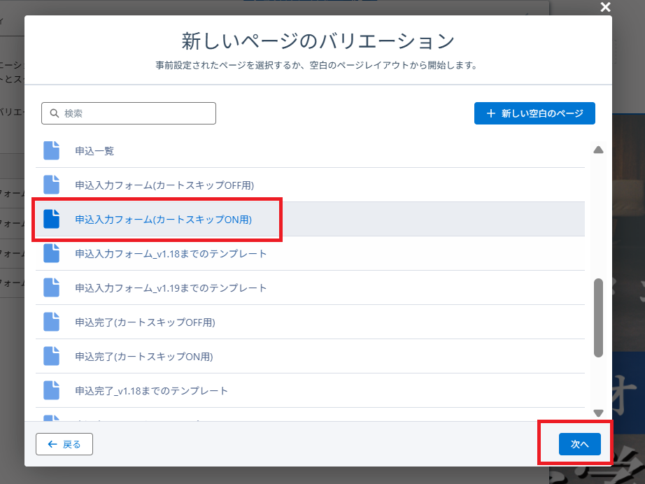Click the magnifier icon in the search box
The image size is (645, 484).
pos(54,113)
